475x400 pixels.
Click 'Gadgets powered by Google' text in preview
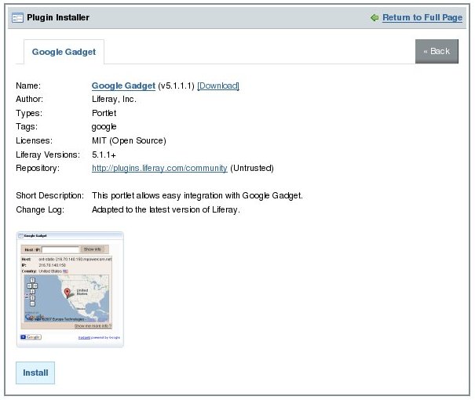[x=100, y=337]
